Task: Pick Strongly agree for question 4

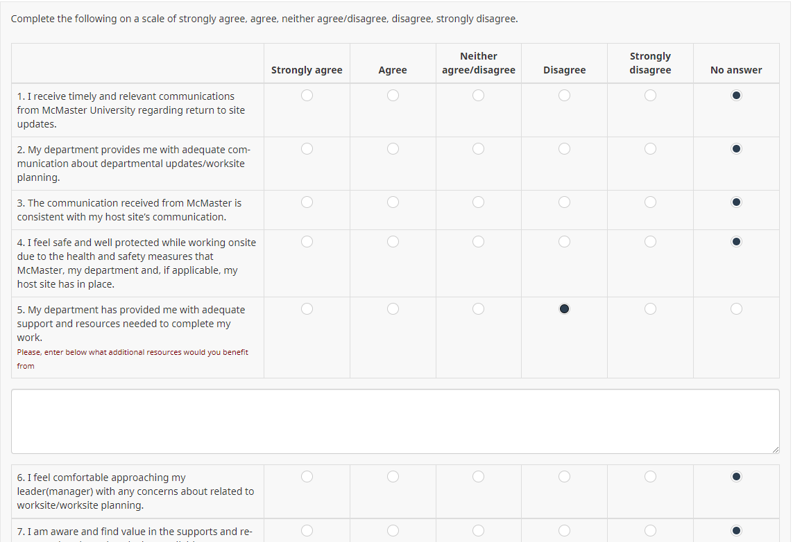Action: click(x=307, y=242)
